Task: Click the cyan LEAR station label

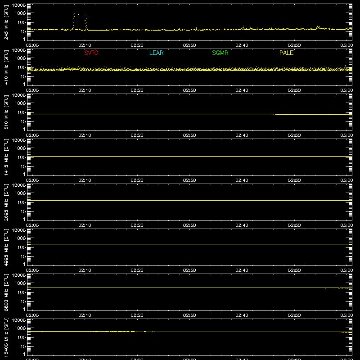Action: (156, 53)
